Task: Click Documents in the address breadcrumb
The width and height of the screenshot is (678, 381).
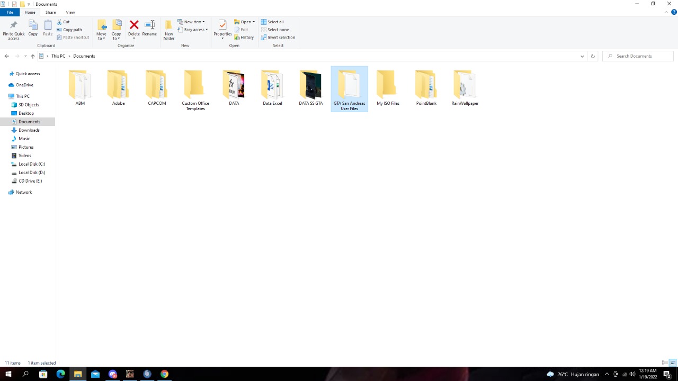Action: (x=84, y=56)
